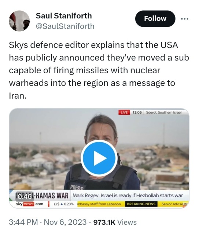The image size is (198, 235).
Task: Click the Mark Regev headline caption
Action: (x=128, y=195)
